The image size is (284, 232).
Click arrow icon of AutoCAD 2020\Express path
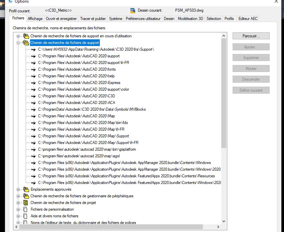tap(33, 83)
